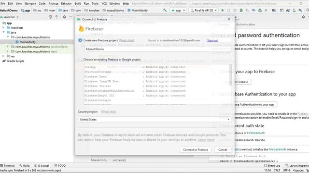This screenshot has width=309, height=173.
Task: Open the Project Structure folder icon
Action: click(274, 10)
